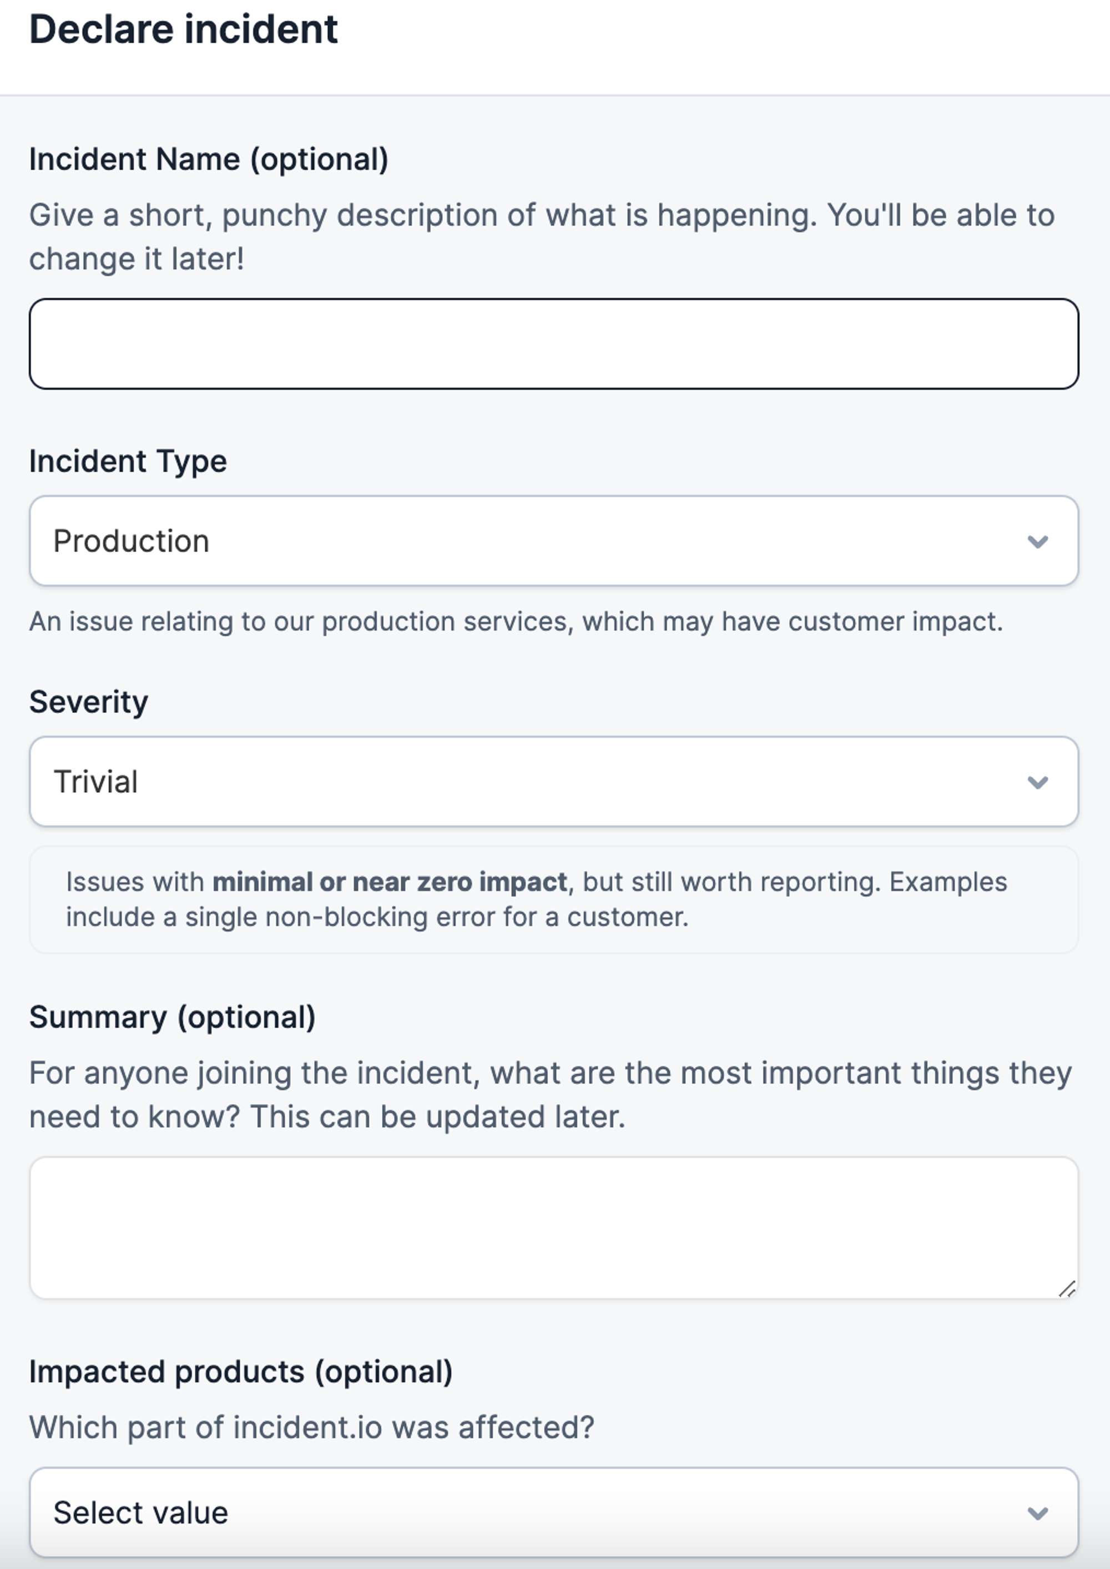Click the short, punchy description helper text

(541, 236)
